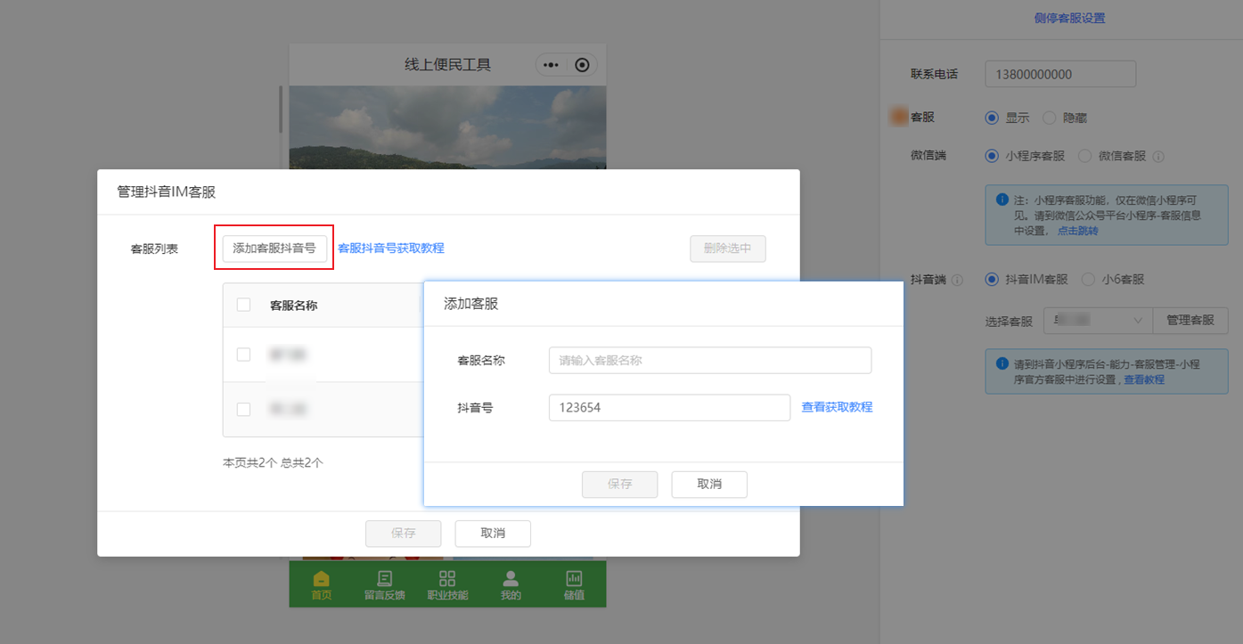Click the help icon beside 抖音端

pos(957,280)
